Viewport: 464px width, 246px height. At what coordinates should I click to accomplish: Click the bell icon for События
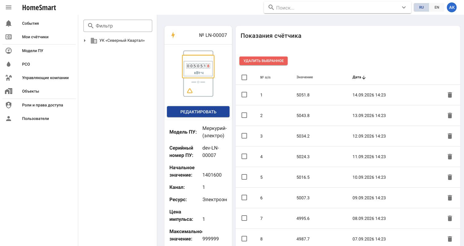(x=9, y=23)
